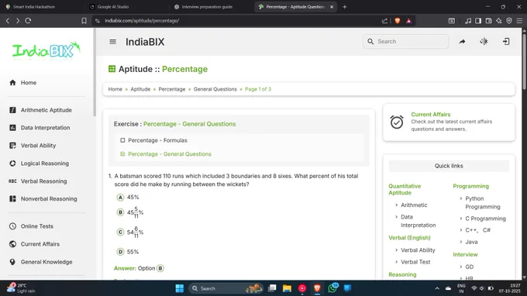Viewport: 527px width, 296px height.
Task: Click the browser address bar URL
Action: 142,21
